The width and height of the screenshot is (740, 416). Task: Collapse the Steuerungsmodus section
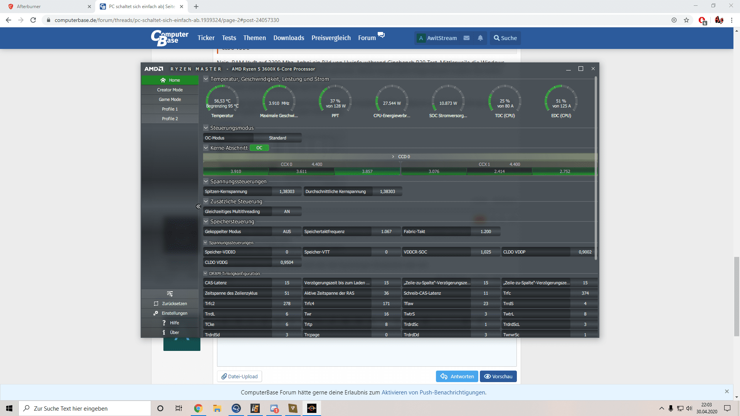click(206, 128)
